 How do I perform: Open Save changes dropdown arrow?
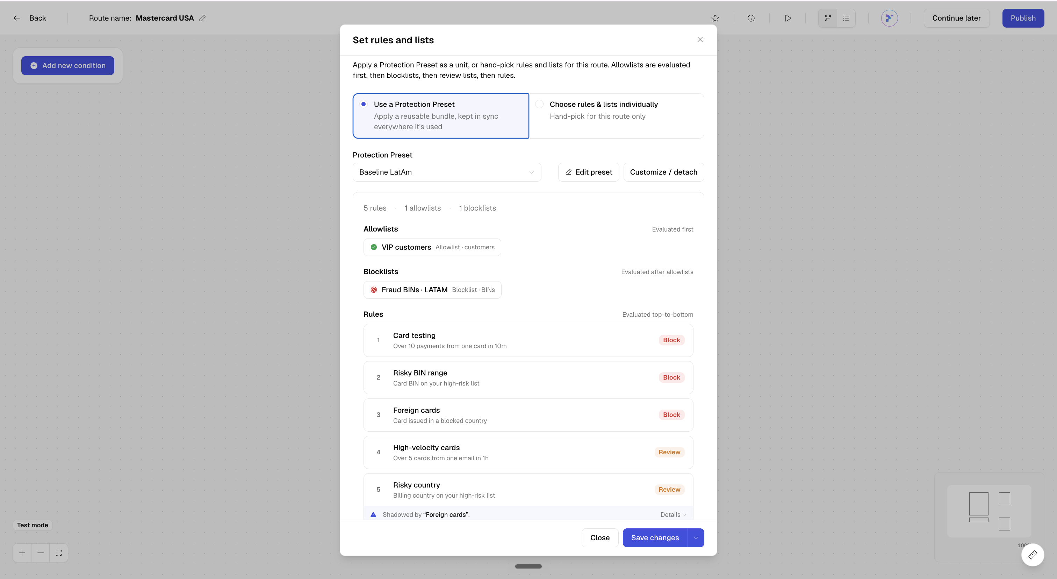point(696,537)
